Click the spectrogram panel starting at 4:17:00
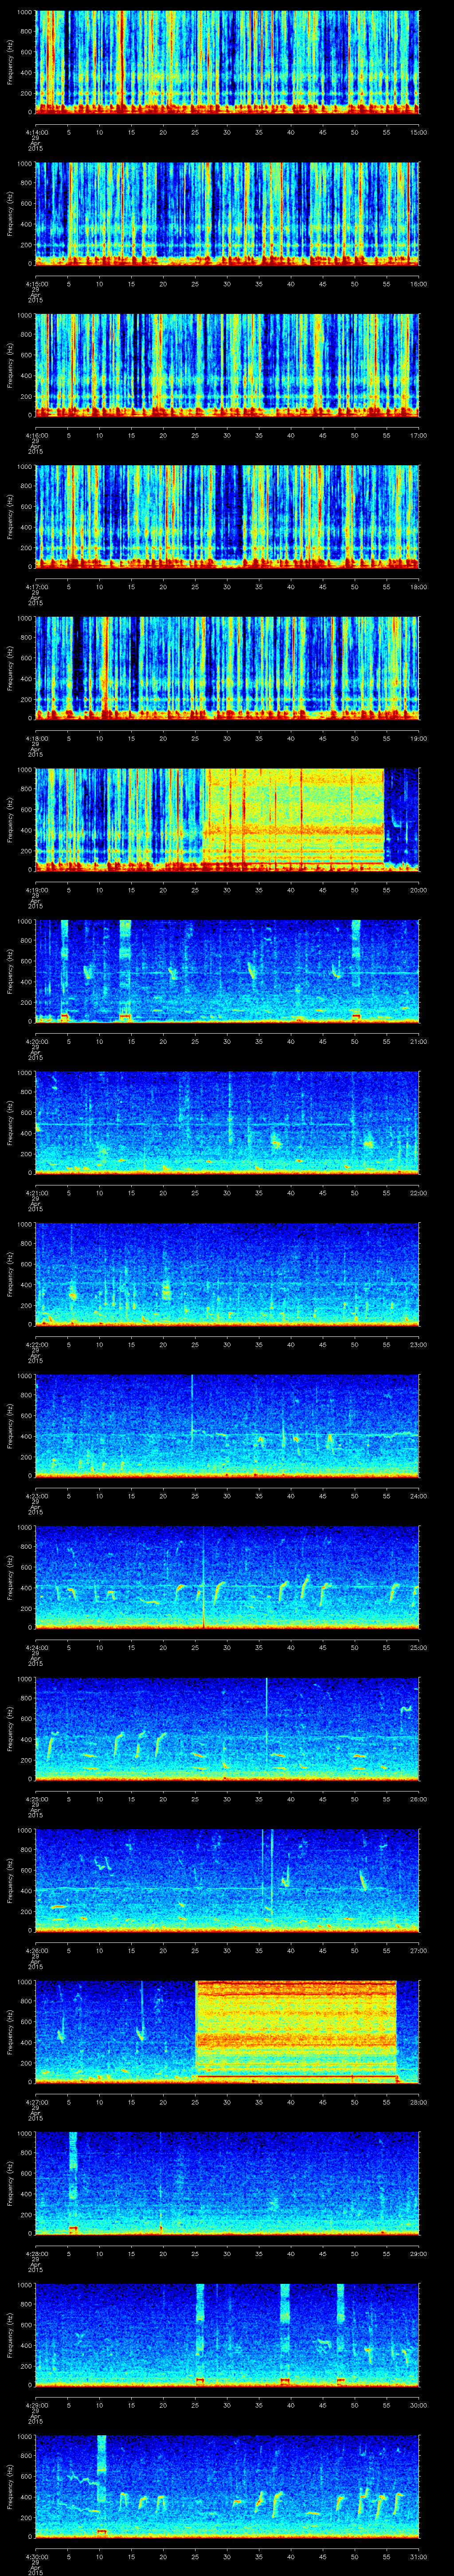Viewport: 454px width, 2576px height. click(227, 517)
